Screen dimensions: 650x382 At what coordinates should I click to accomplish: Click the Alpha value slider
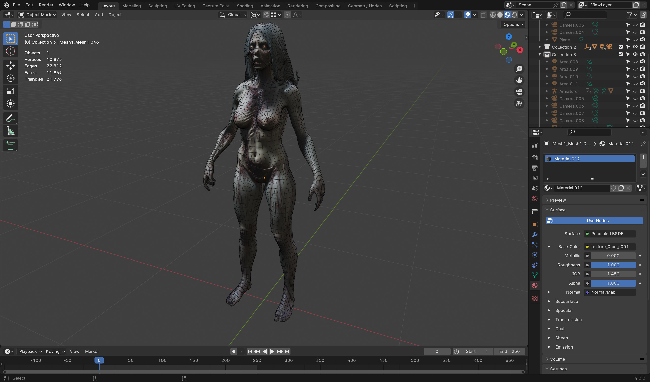click(x=613, y=283)
